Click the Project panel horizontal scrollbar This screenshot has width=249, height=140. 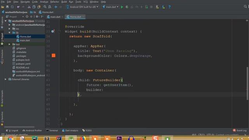click(x=19, y=127)
